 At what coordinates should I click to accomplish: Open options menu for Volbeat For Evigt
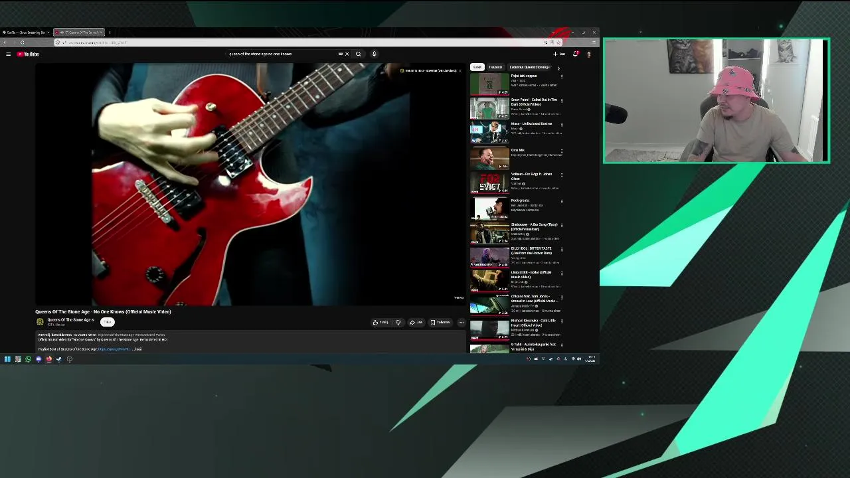[x=562, y=175]
